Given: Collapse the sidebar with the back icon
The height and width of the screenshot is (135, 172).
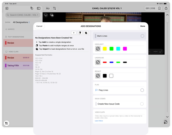Looking at the screenshot, I should pyautogui.click(x=7, y=8).
